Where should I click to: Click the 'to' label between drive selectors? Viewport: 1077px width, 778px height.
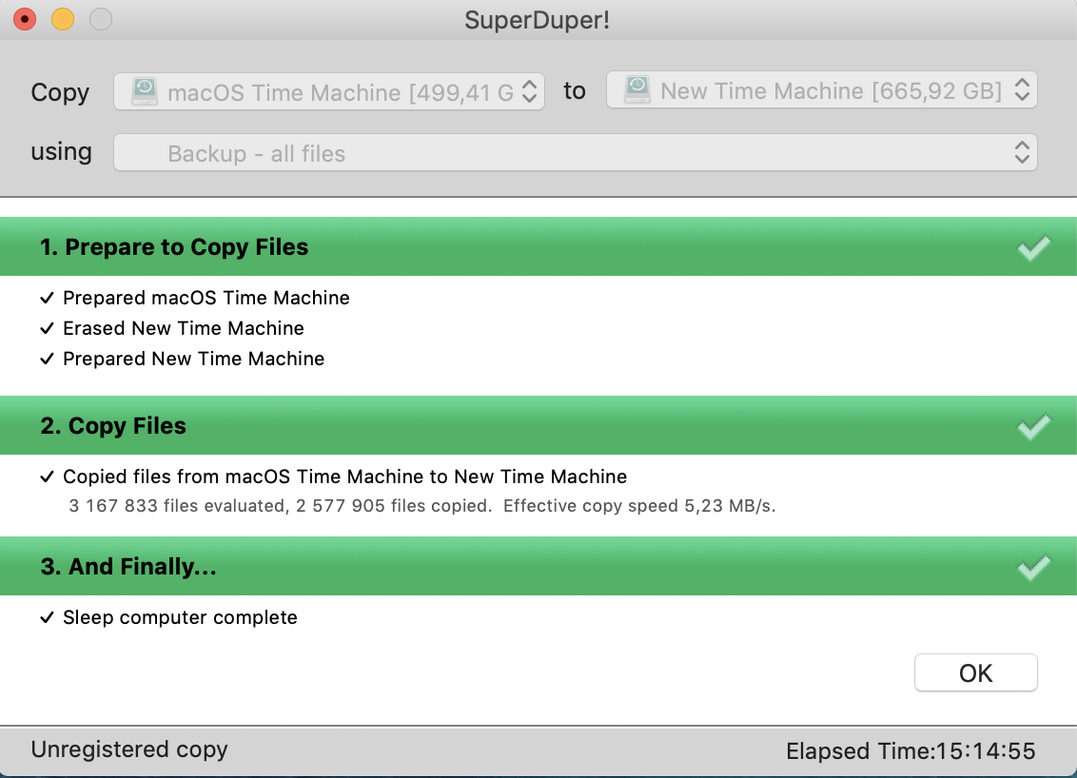[x=575, y=90]
